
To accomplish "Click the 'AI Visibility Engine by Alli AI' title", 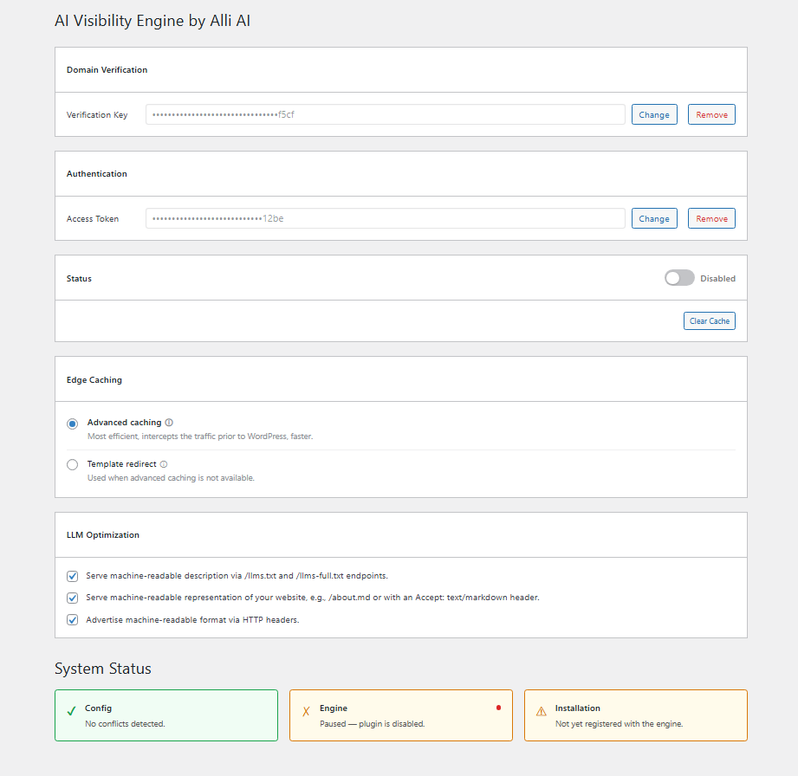I will pyautogui.click(x=152, y=21).
